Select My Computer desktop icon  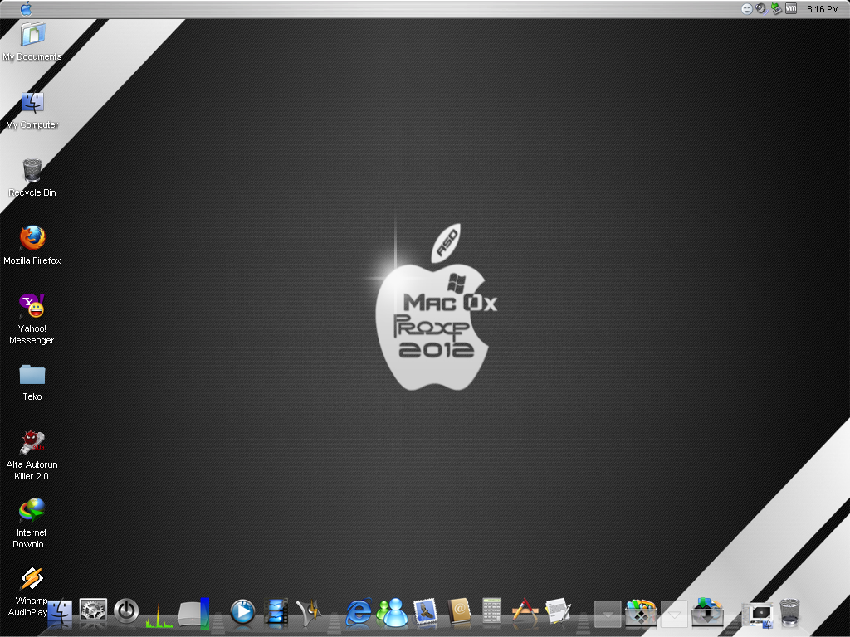32,110
